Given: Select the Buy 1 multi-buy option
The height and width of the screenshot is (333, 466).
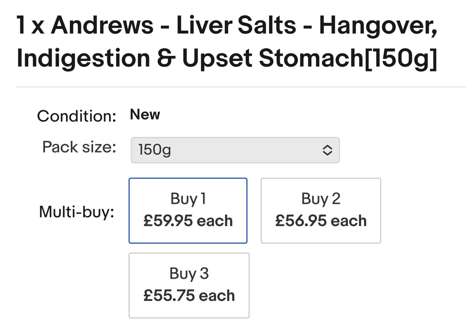Looking at the screenshot, I should click(188, 211).
